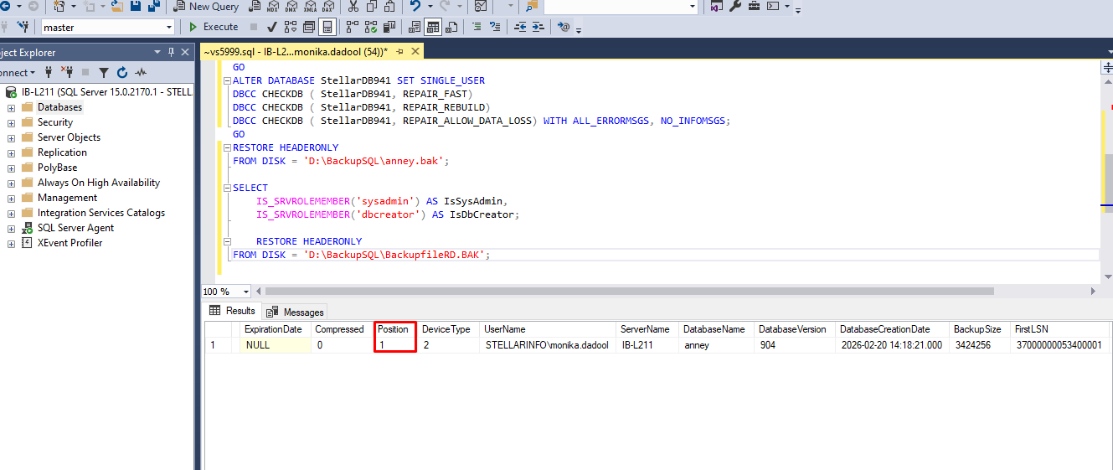Click the Copy icon in toolbar

coord(371,7)
